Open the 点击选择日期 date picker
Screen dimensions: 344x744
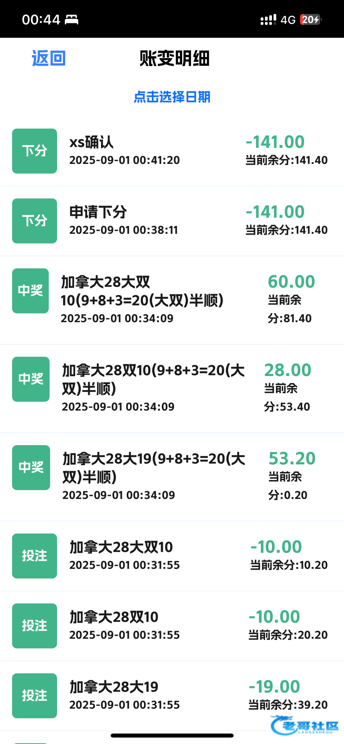pos(172,97)
